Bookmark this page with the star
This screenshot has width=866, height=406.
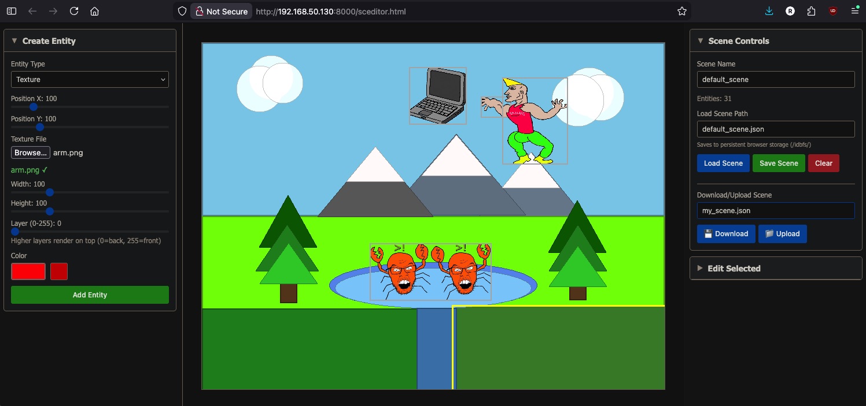pos(682,11)
